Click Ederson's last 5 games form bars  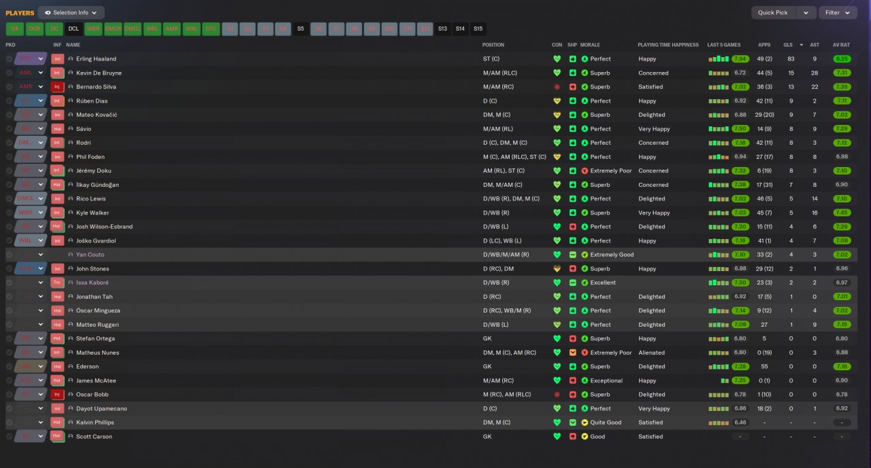[x=718, y=367]
